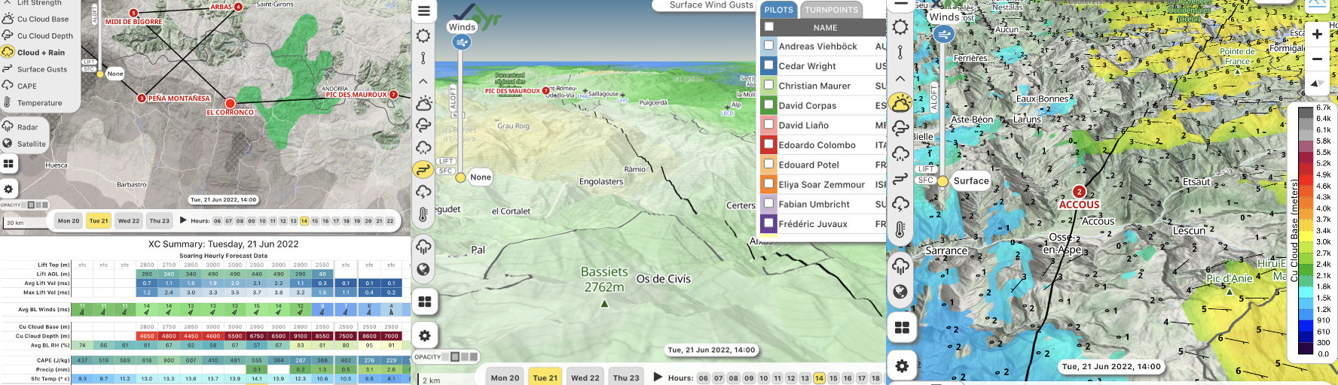Check the box next to Cedar Wright
Viewport: 1338px width, 385px height.
click(768, 65)
